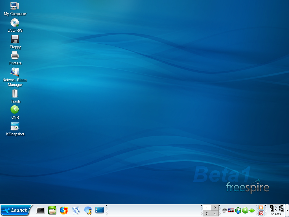This screenshot has width=289, height=217.
Task: Select the KSnapshot desktop icon
Action: click(15, 129)
